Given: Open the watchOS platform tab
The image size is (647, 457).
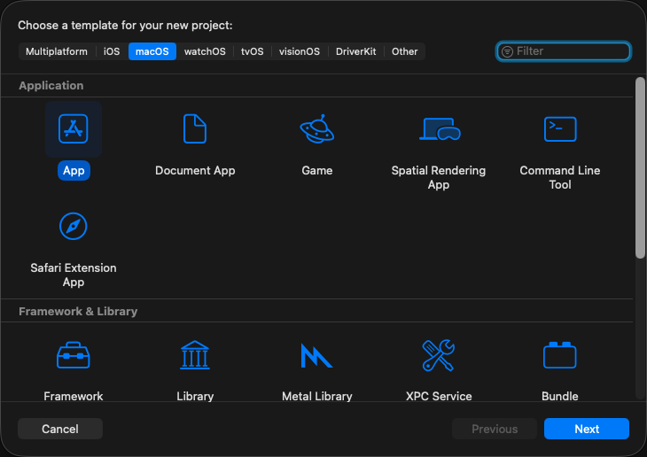Looking at the screenshot, I should tap(205, 51).
